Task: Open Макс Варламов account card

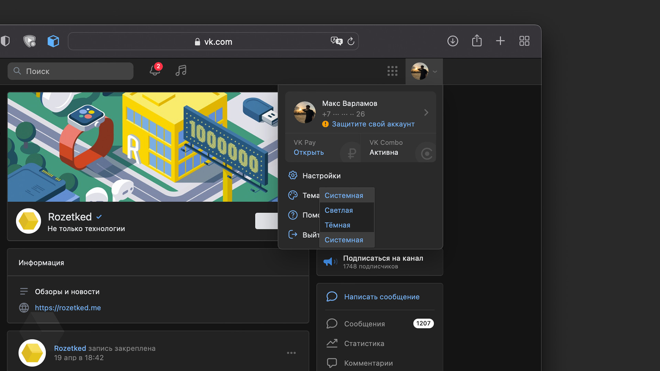Action: coord(361,113)
